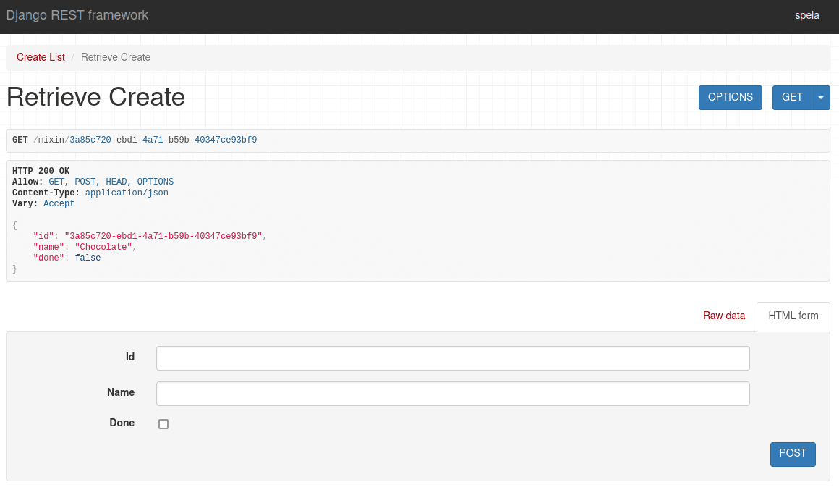The width and height of the screenshot is (839, 490).
Task: Click the Retrieve Create page heading
Action: click(x=95, y=97)
